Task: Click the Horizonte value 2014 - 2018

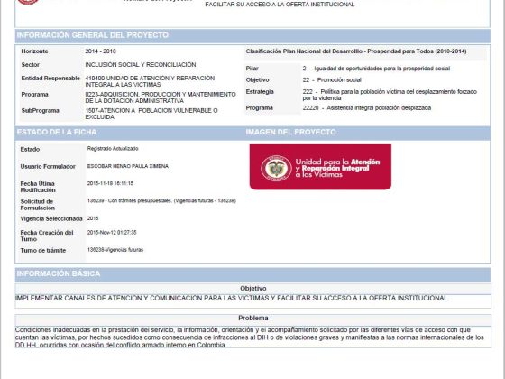Action: pos(100,51)
